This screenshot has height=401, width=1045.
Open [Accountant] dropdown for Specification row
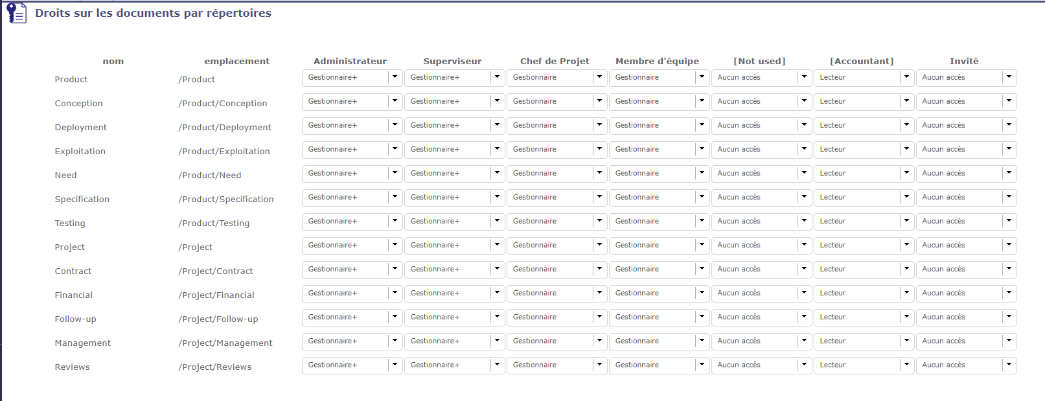[864, 198]
